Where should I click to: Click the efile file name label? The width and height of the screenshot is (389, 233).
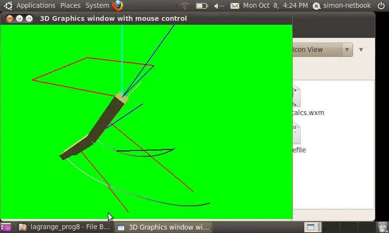click(x=299, y=150)
